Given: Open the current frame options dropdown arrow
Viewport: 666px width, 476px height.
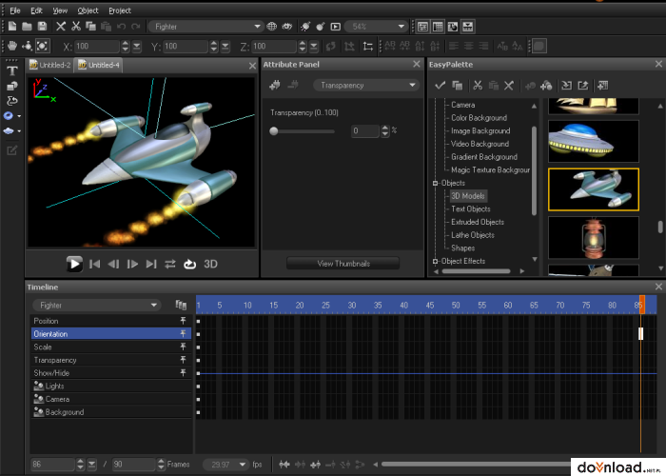Looking at the screenshot, I should pyautogui.click(x=91, y=465).
